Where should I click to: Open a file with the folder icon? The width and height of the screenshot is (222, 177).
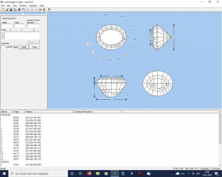point(7,10)
